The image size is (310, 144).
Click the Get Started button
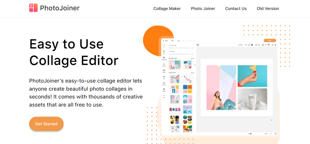point(46,124)
